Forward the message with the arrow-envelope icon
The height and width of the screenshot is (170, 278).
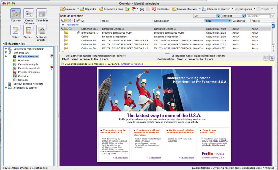point(128,9)
